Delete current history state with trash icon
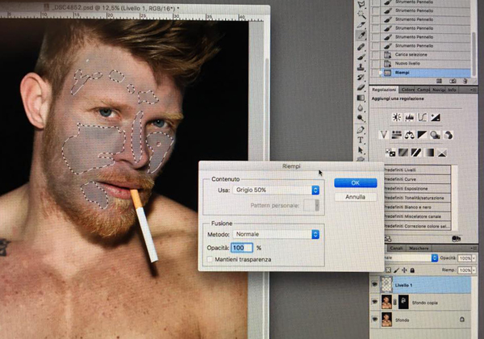 [465, 81]
